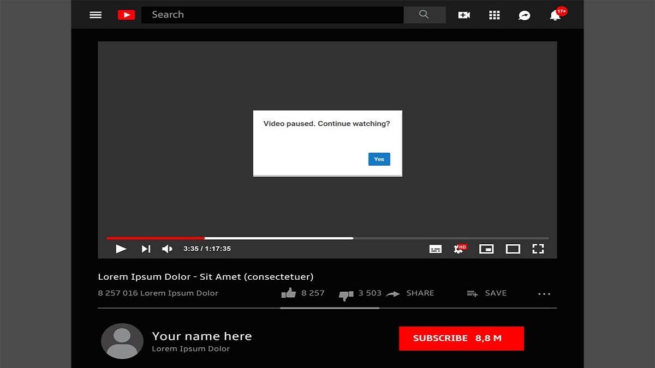Open the create video camera icon
The width and height of the screenshot is (655, 368).
click(x=464, y=15)
